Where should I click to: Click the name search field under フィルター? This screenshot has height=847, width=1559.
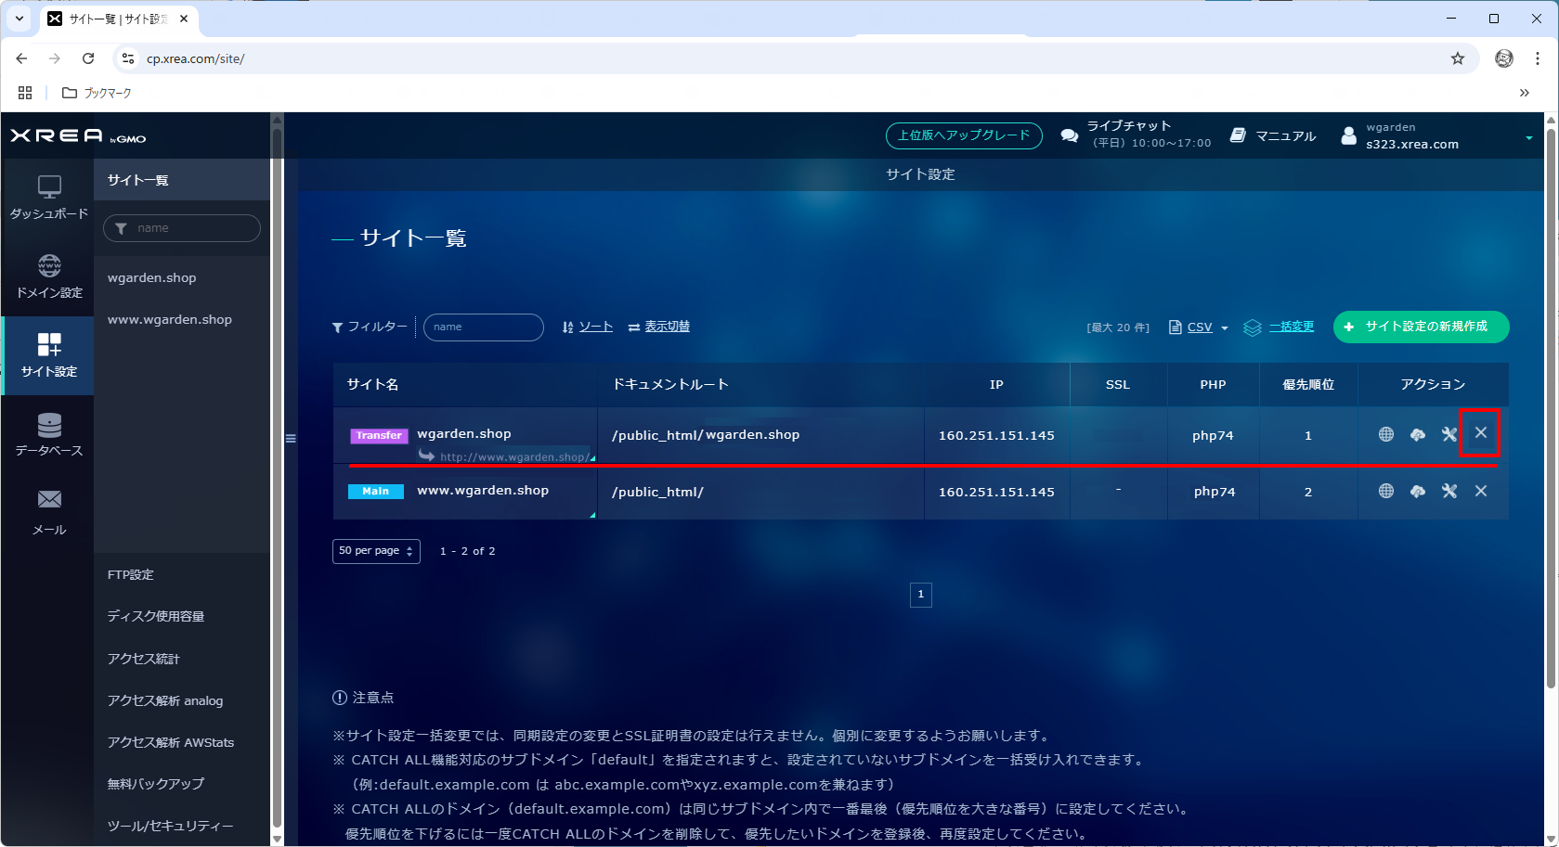(483, 327)
